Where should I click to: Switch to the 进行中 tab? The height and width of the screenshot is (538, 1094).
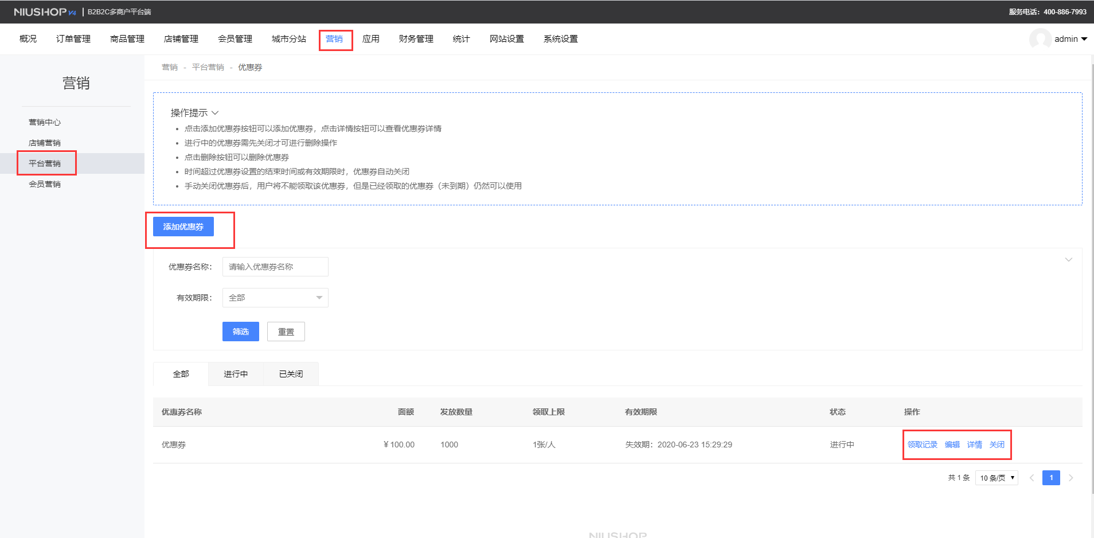click(x=236, y=374)
